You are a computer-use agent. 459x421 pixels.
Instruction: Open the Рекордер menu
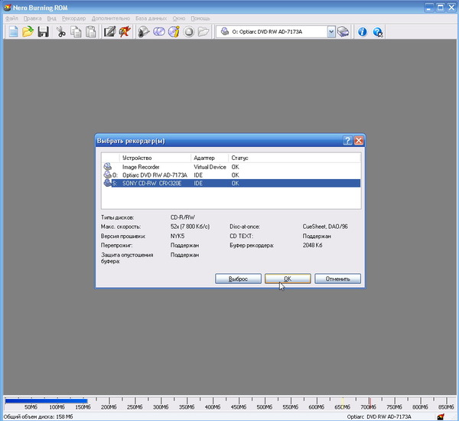click(x=73, y=18)
